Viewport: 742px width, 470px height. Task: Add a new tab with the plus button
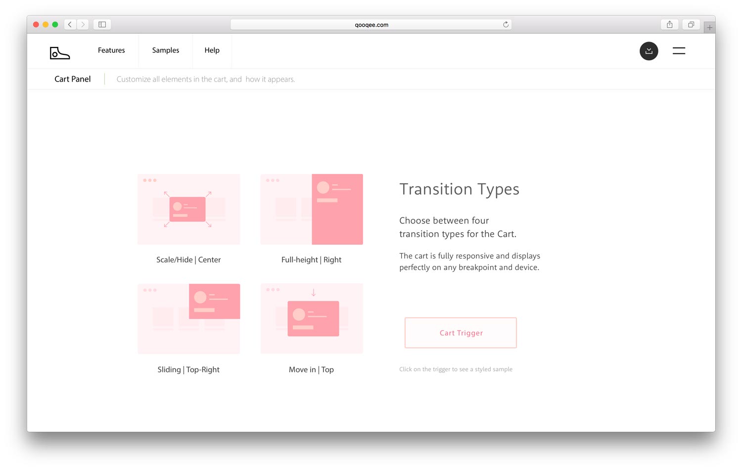point(709,28)
